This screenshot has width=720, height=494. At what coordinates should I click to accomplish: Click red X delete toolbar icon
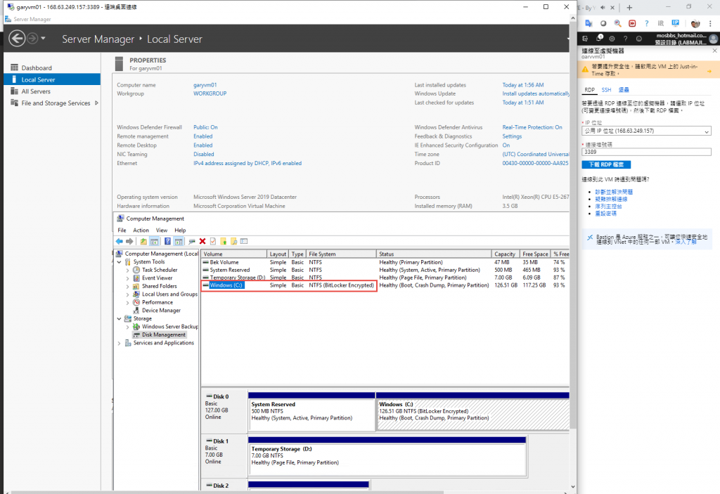pyautogui.click(x=202, y=241)
